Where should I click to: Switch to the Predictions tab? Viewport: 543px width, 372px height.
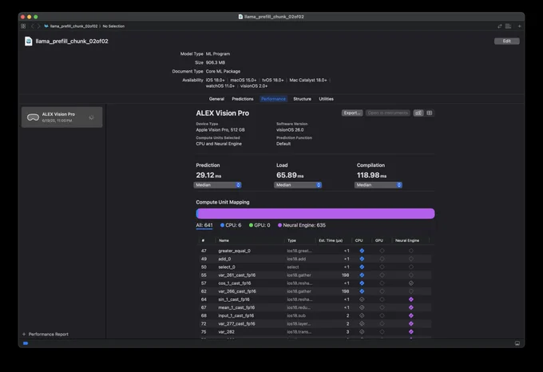(243, 99)
